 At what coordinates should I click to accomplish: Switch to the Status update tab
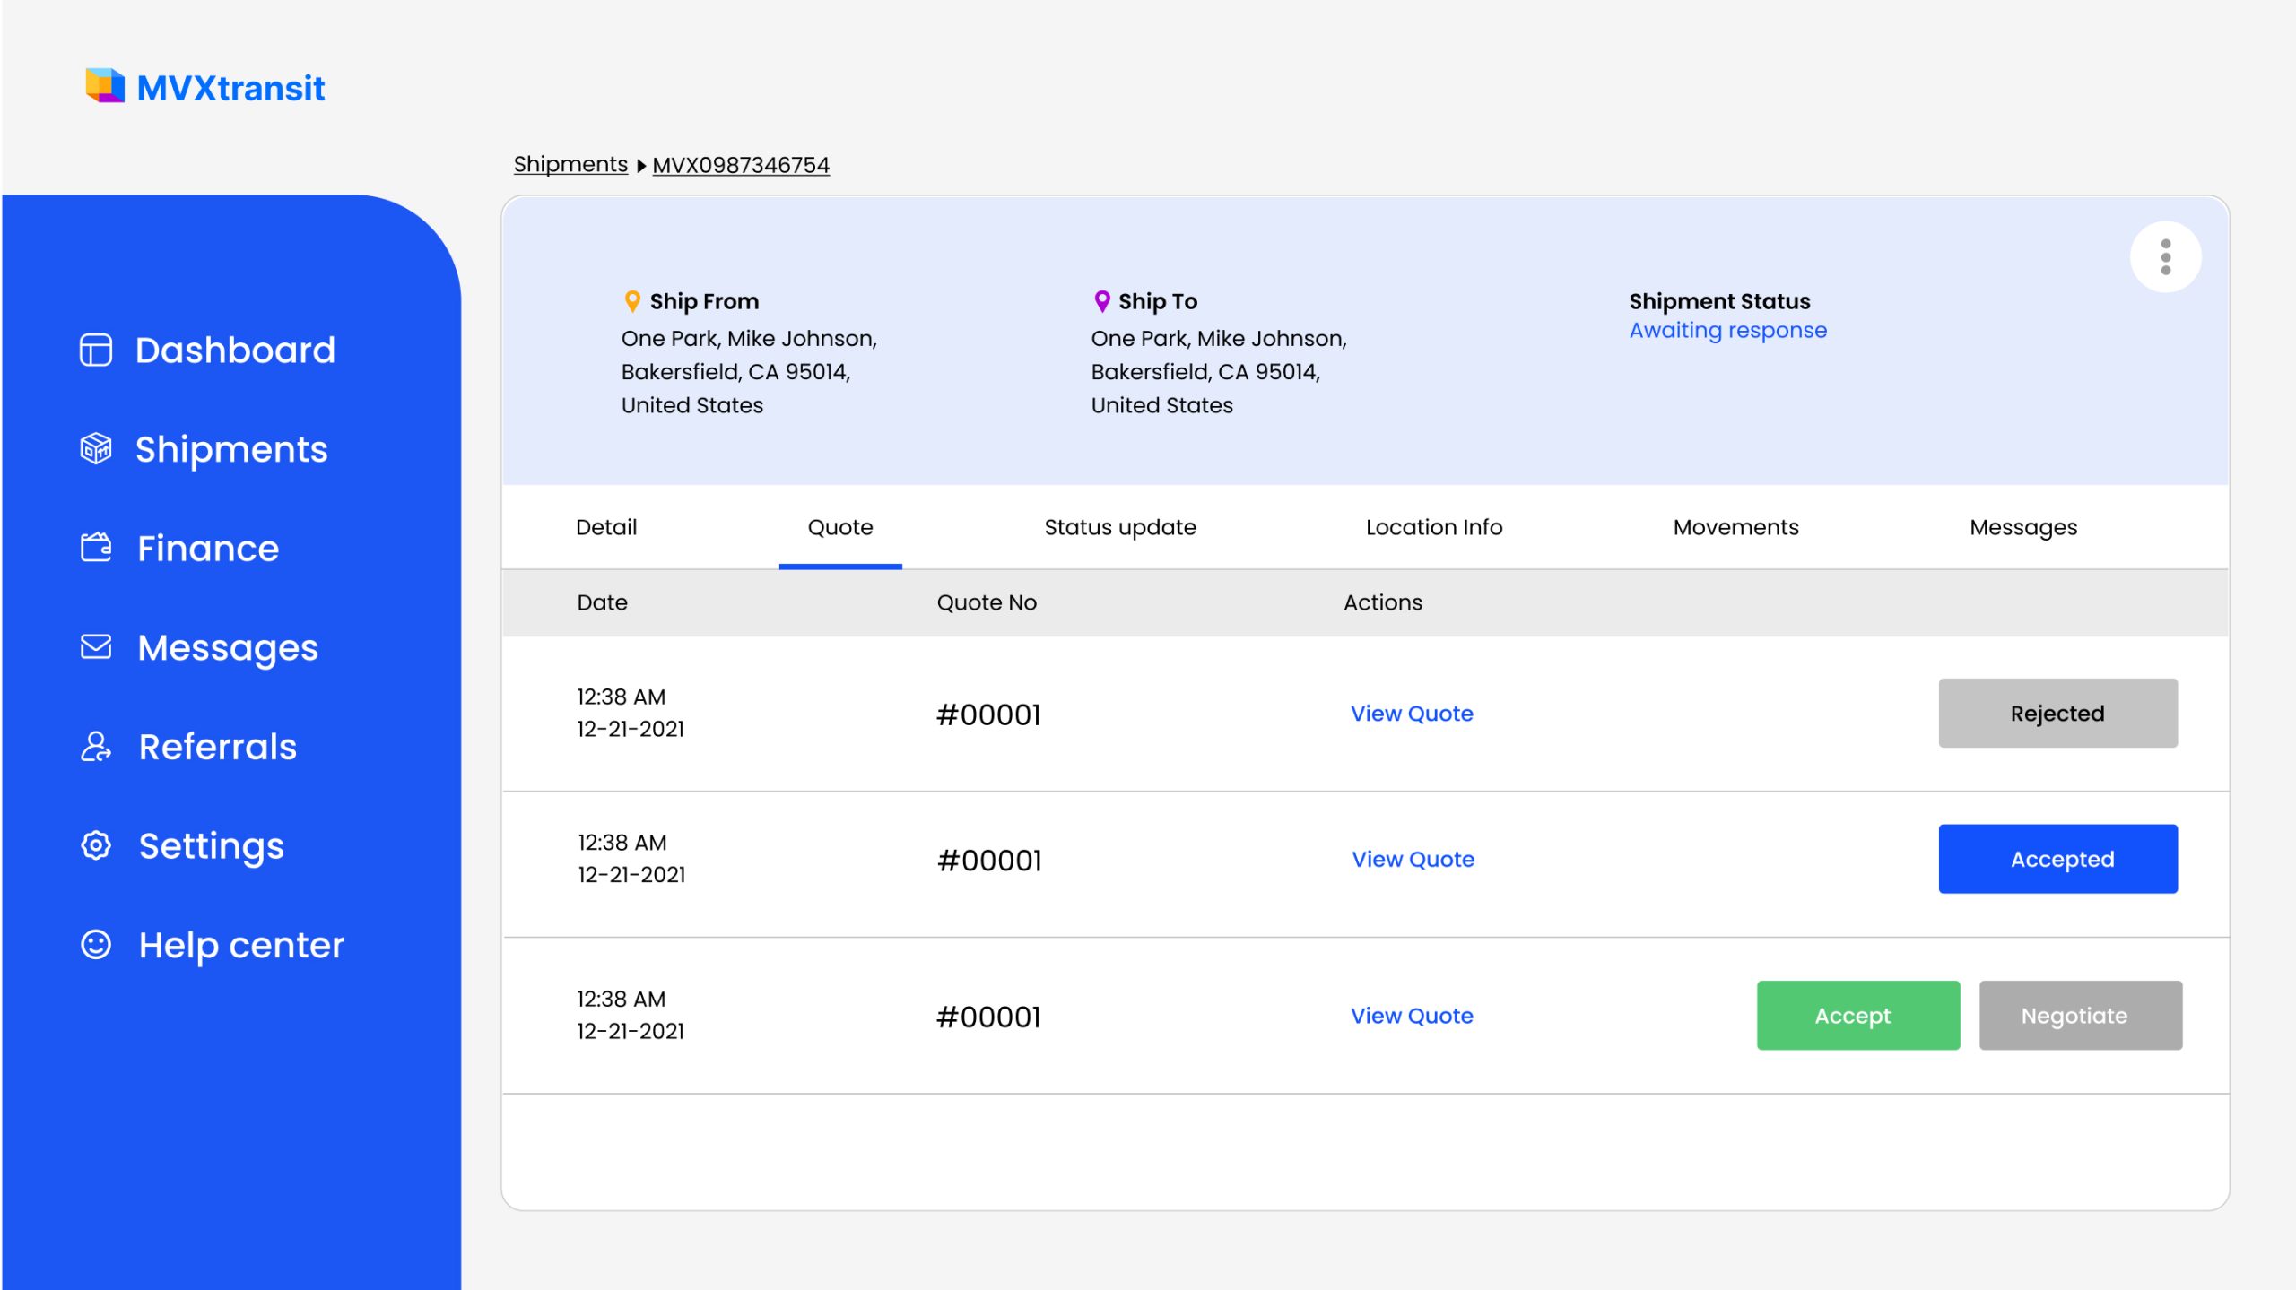click(x=1120, y=527)
